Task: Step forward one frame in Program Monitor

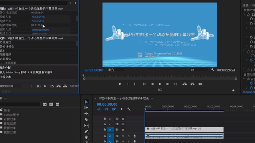Action: (x=167, y=84)
